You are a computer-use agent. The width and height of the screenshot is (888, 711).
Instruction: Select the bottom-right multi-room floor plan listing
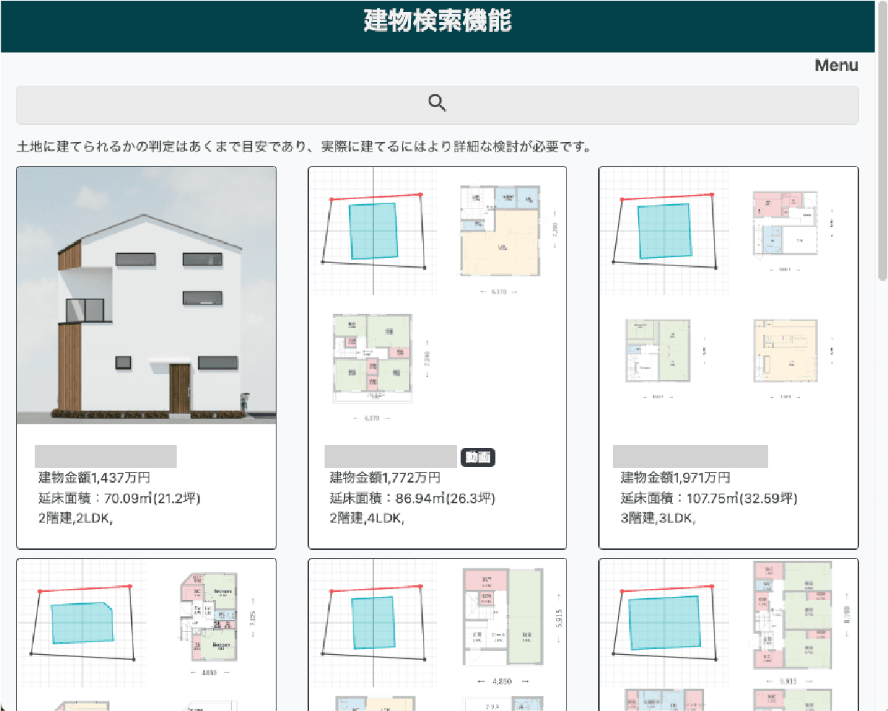tap(792, 621)
